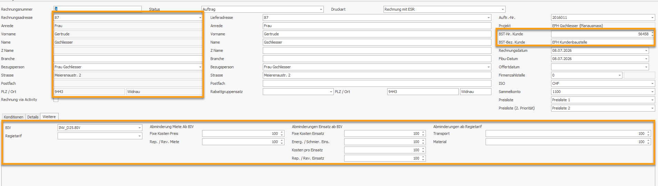
Task: Click the Branche field under Rechnungsadresse
Action: (128, 59)
